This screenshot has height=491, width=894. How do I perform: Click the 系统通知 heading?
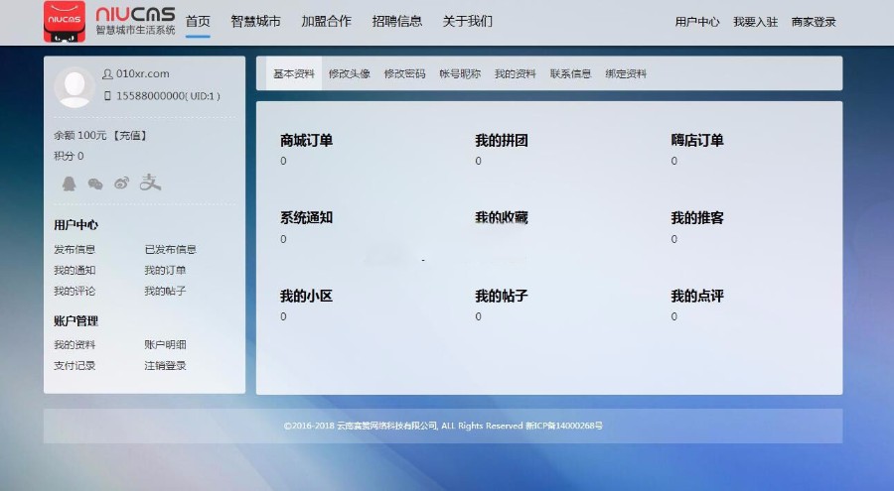(x=306, y=217)
